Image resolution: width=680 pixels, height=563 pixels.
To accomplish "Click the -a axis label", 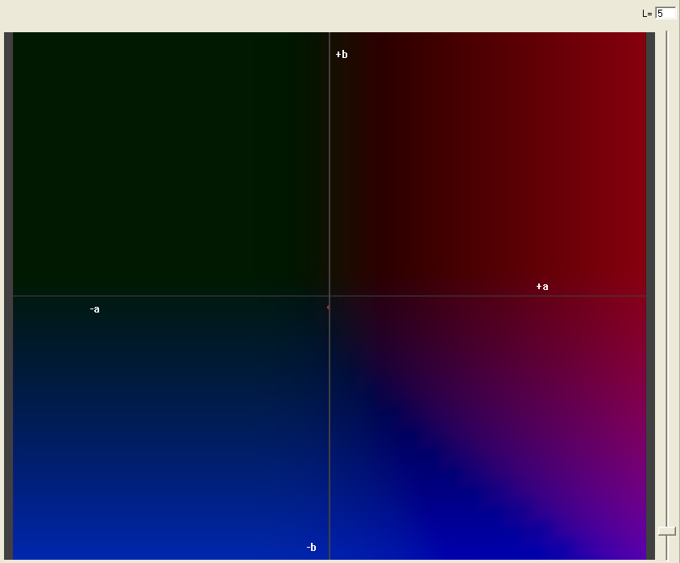I will (x=94, y=309).
